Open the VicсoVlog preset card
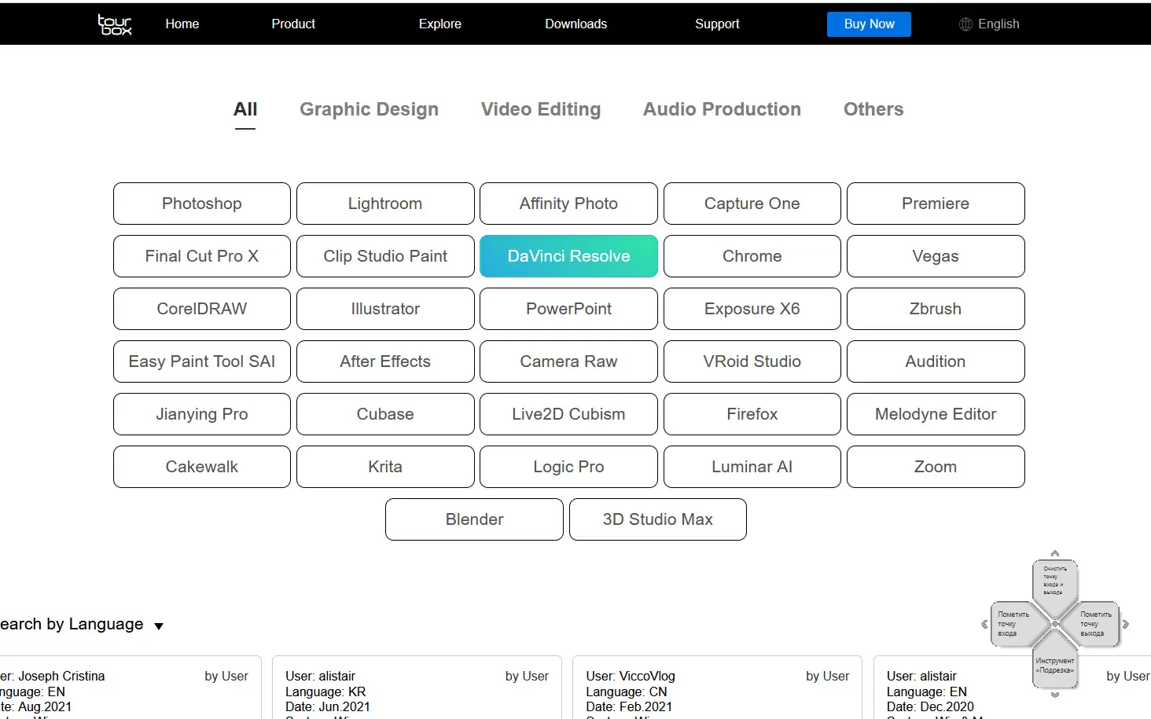 pyautogui.click(x=717, y=688)
